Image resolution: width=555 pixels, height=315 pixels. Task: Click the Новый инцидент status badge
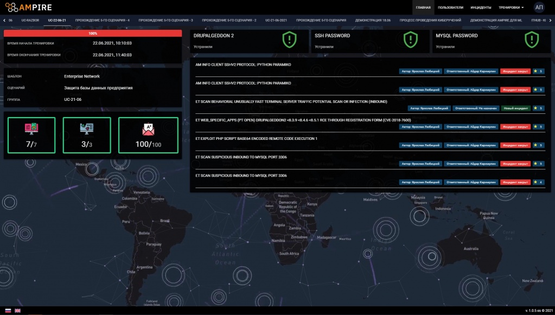[x=516, y=108]
